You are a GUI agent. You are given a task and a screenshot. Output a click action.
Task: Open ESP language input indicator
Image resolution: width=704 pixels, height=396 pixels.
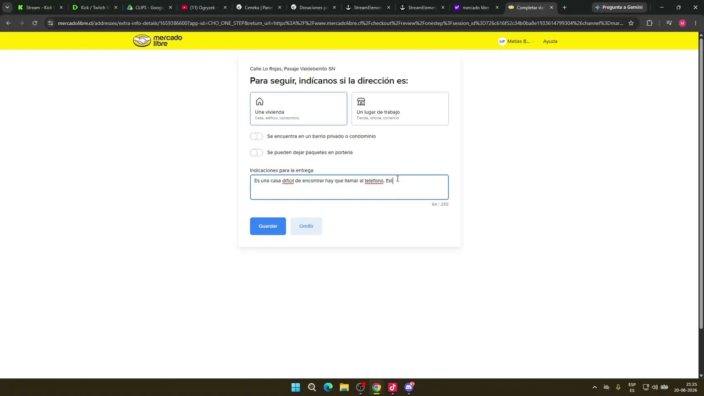632,387
